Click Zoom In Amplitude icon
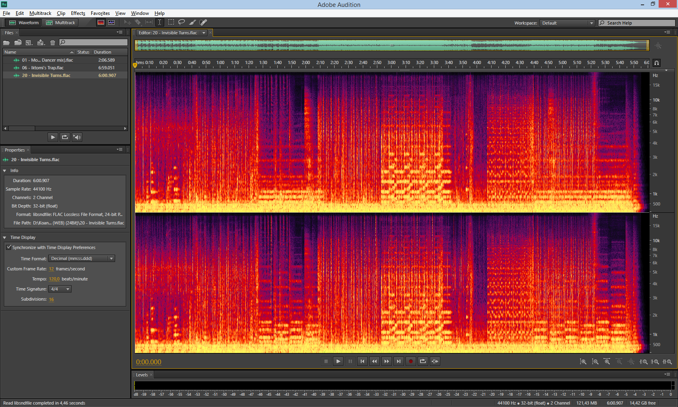The height and width of the screenshot is (407, 678). pyautogui.click(x=583, y=361)
